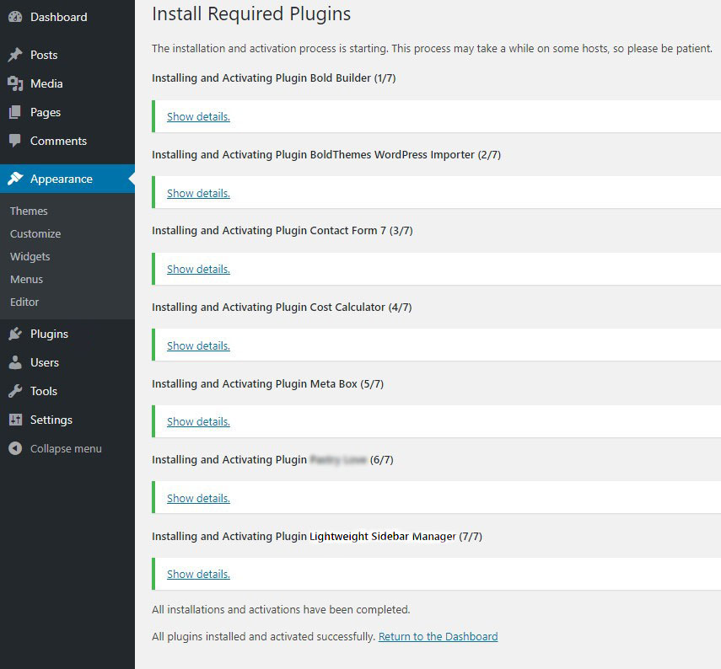721x669 pixels.
Task: Open the Pages menu item
Action: point(46,112)
